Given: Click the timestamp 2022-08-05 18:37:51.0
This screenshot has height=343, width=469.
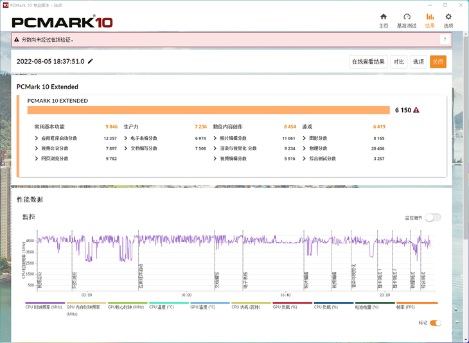Looking at the screenshot, I should 50,61.
